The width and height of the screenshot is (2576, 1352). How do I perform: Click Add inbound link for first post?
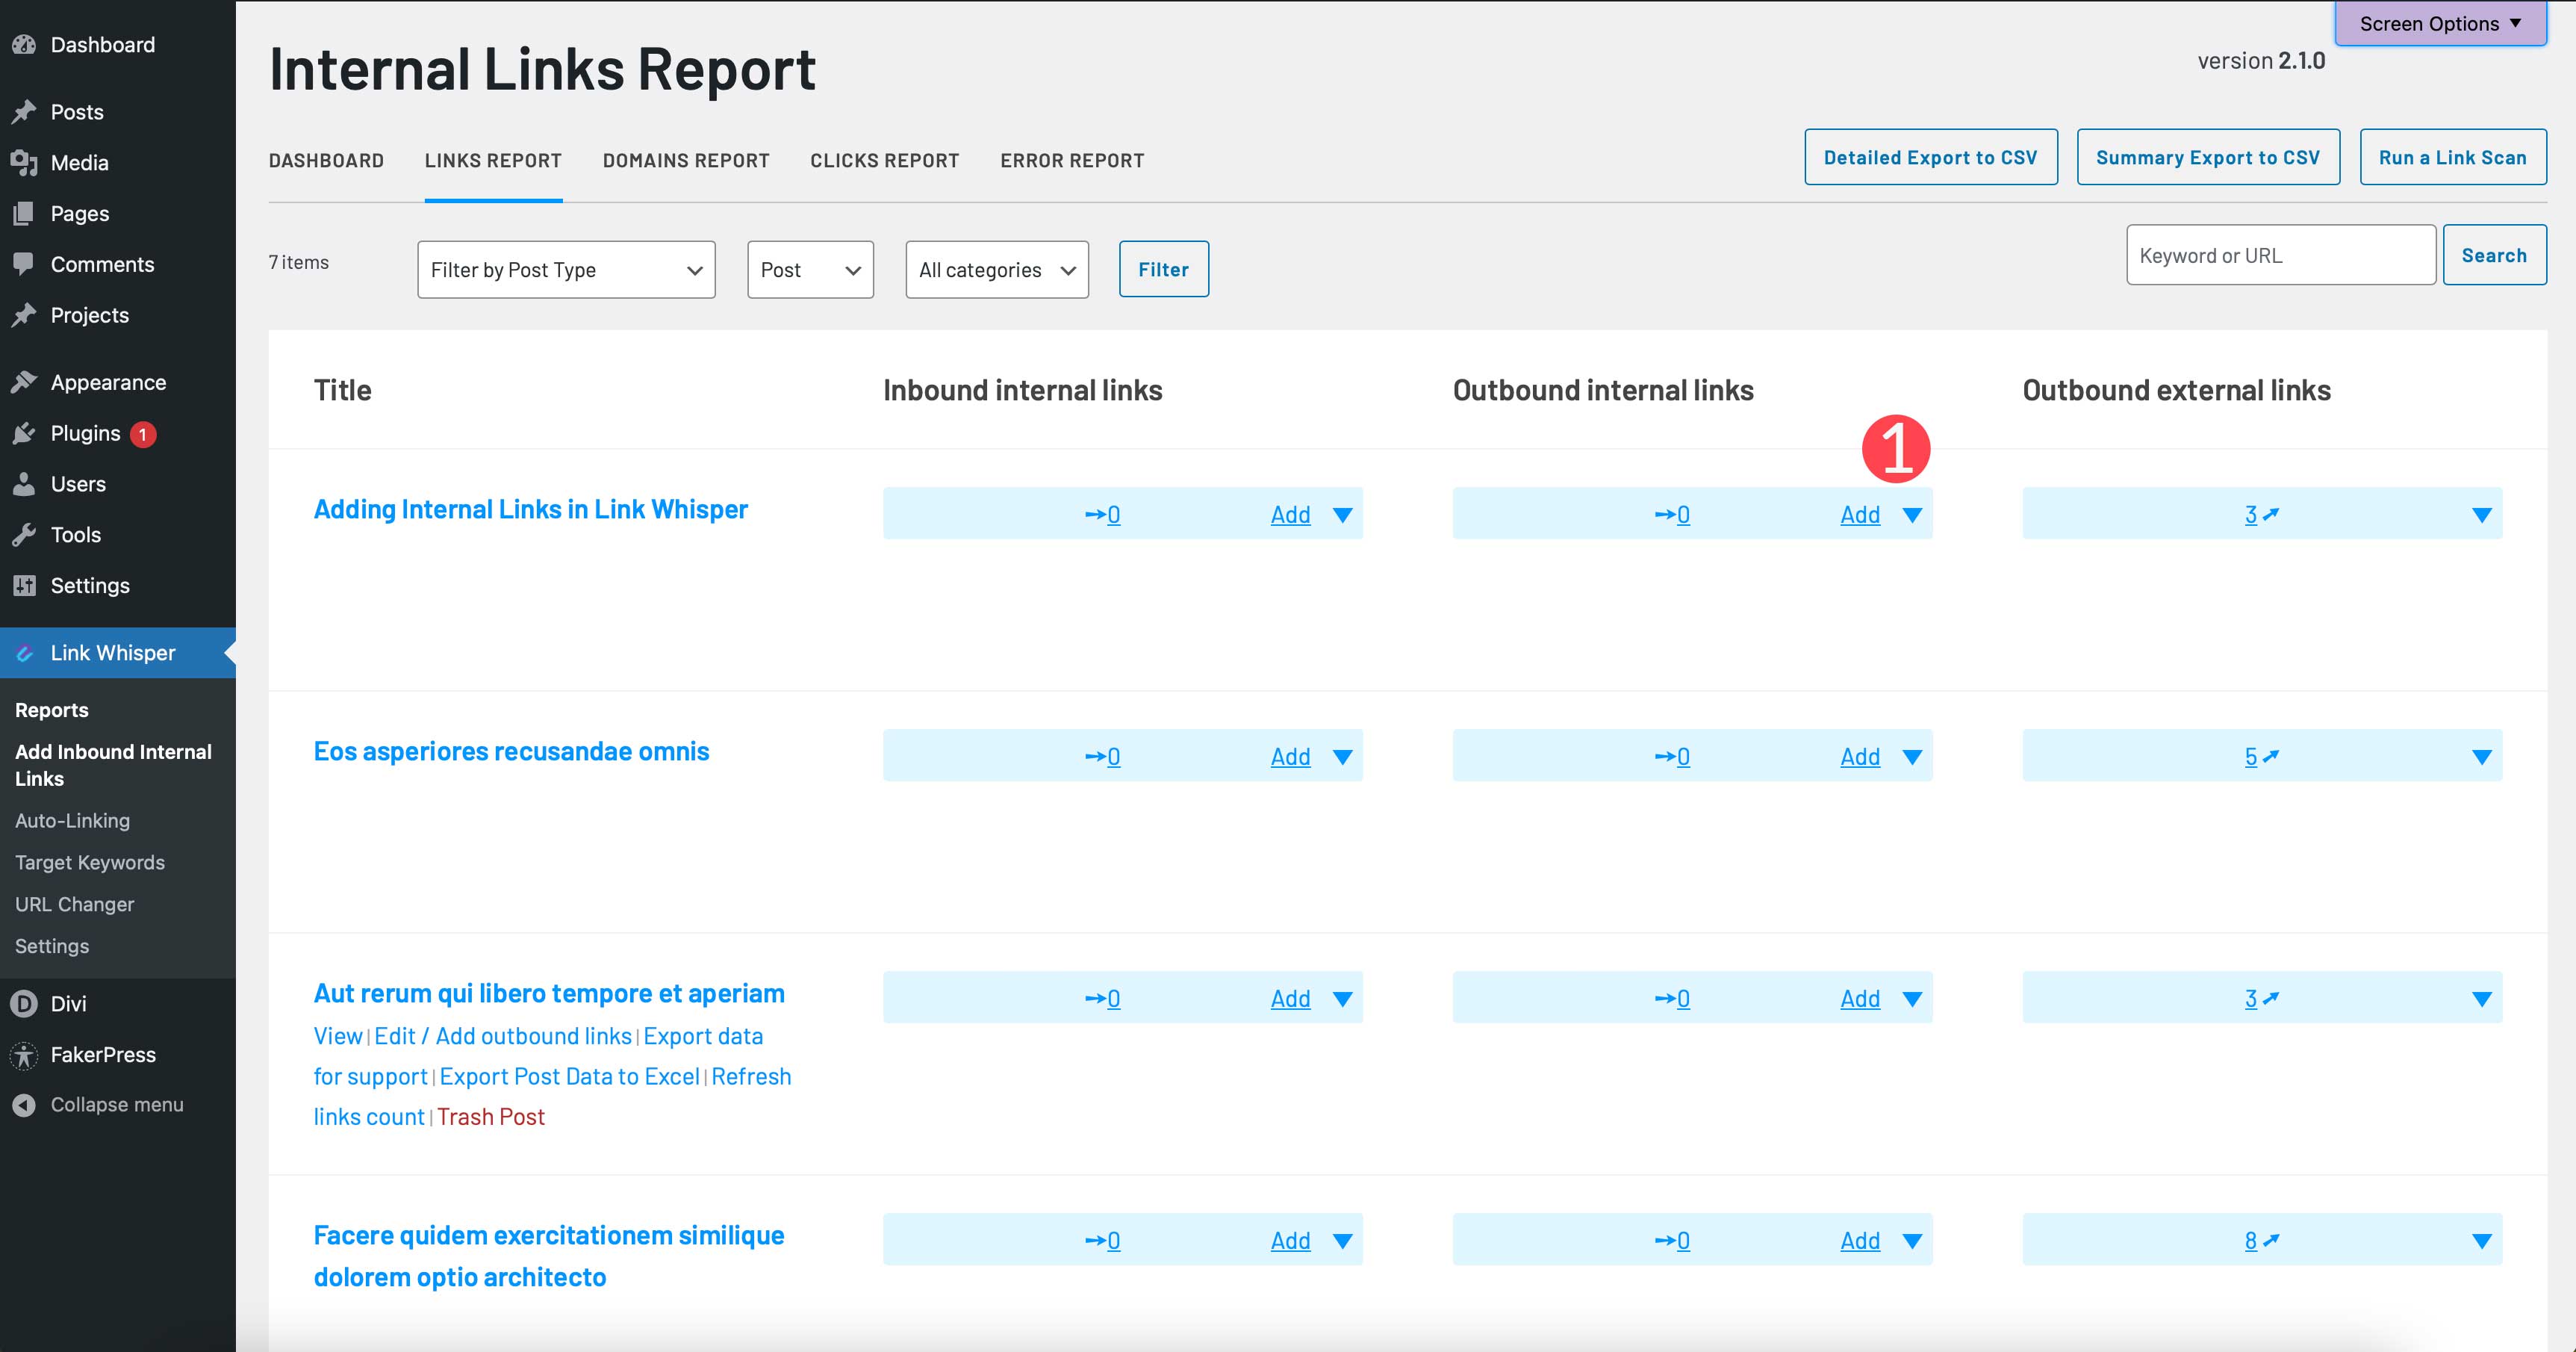(1288, 513)
